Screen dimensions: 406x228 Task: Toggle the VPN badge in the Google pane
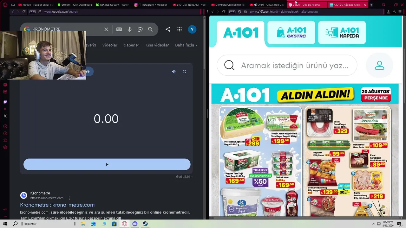[x=32, y=12]
